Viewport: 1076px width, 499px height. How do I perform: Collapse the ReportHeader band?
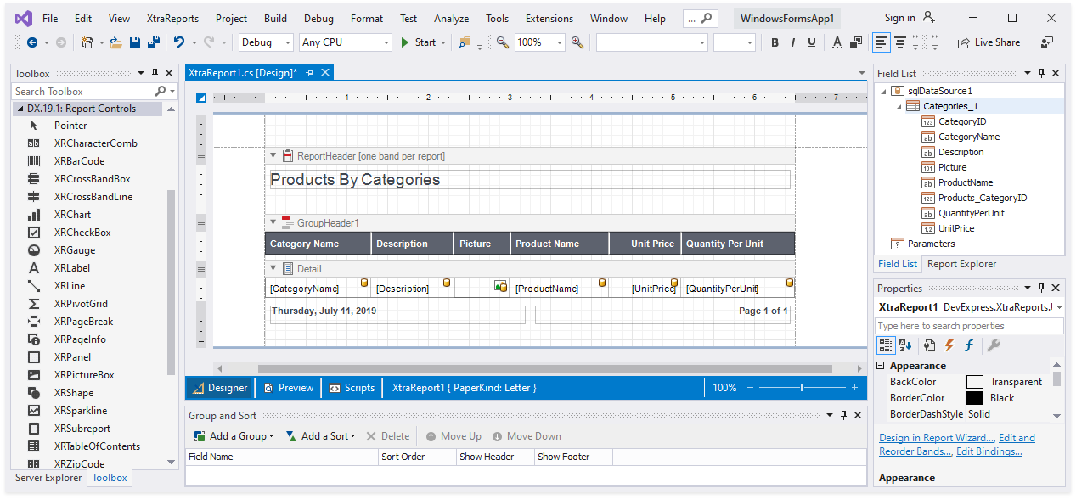point(273,156)
